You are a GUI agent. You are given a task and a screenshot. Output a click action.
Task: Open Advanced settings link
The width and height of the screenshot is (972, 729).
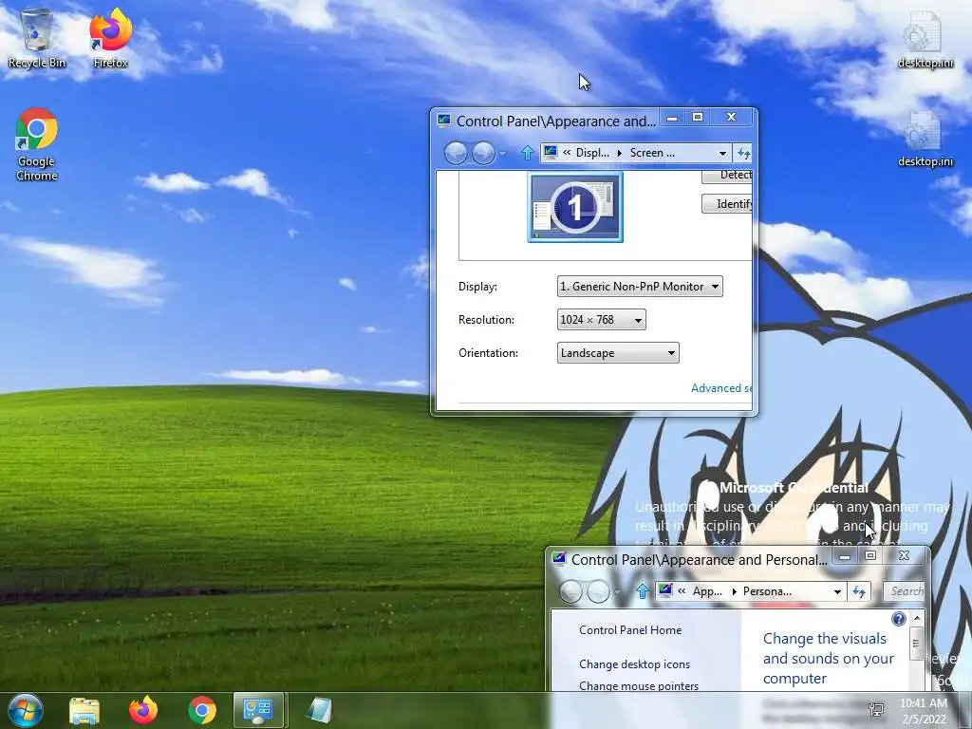[721, 388]
